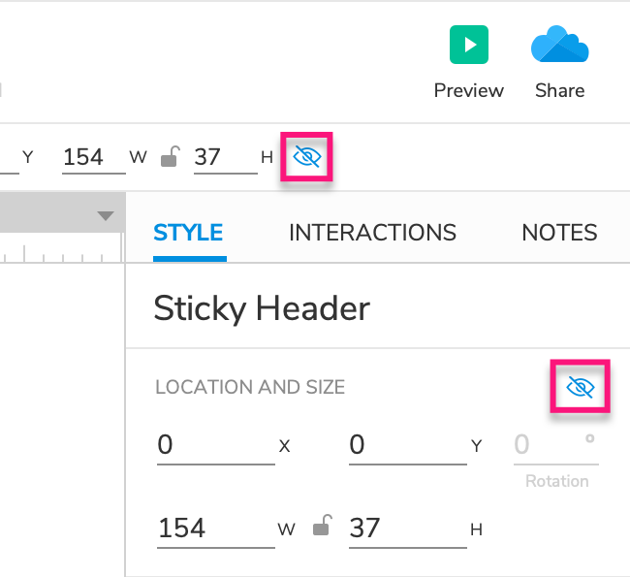The image size is (630, 577).
Task: Toggle aspect ratio lock in Style panel
Action: pos(323,528)
